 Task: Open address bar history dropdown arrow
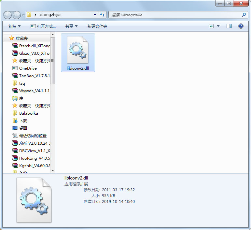95,15
